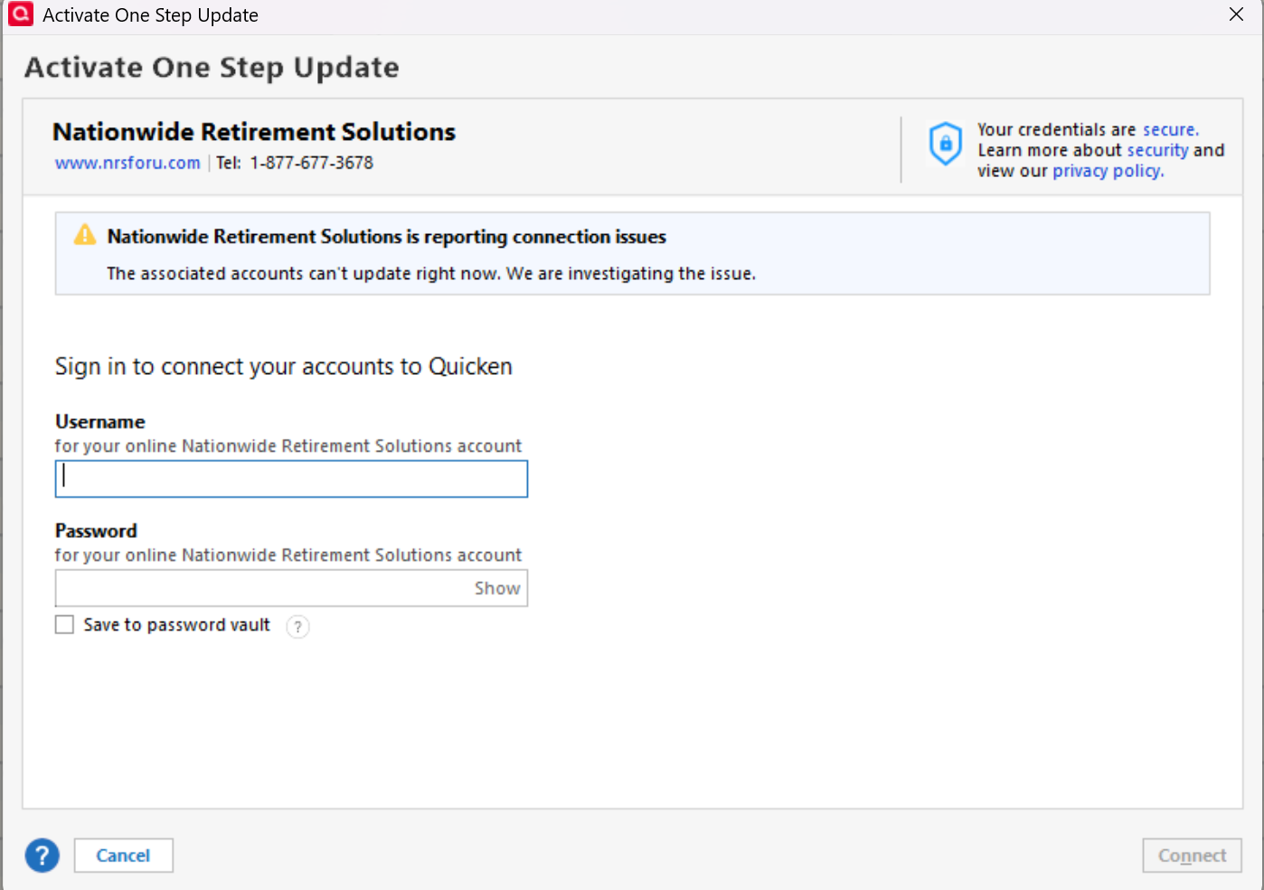Click 'We are investigating the issue' message

click(x=630, y=273)
